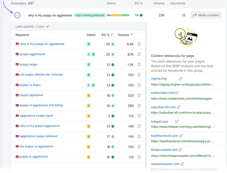Image resolution: width=227 pixels, height=173 pixels.
Task: Open weaverequine.com external link icon
Action: pos(183,164)
